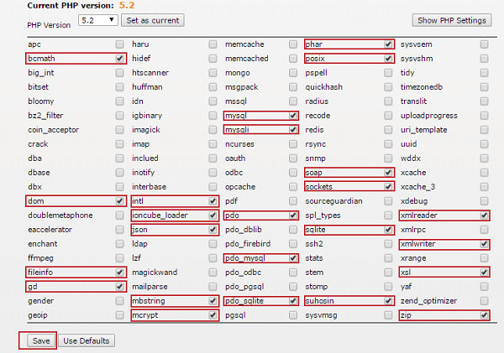This screenshot has width=504, height=353.
Task: Enable the geoip extension checkbox
Action: pyautogui.click(x=119, y=315)
